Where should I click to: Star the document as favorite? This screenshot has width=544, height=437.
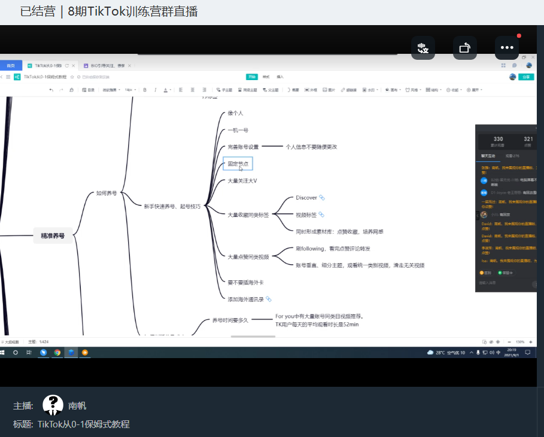click(x=72, y=77)
